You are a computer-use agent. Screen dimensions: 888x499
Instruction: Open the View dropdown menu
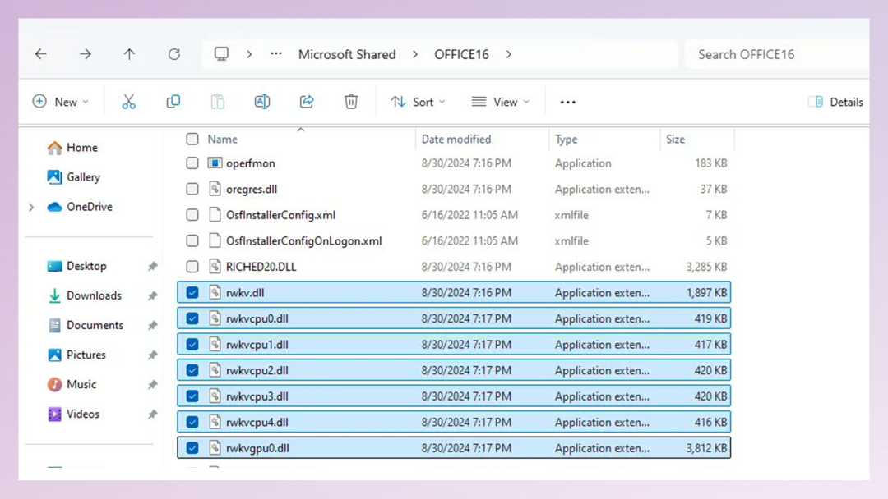501,102
